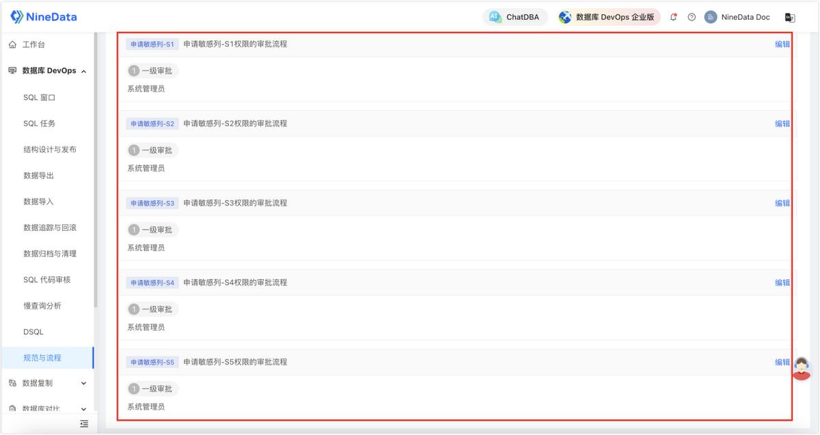Open the notifications bell
The image size is (820, 435).
pyautogui.click(x=674, y=17)
